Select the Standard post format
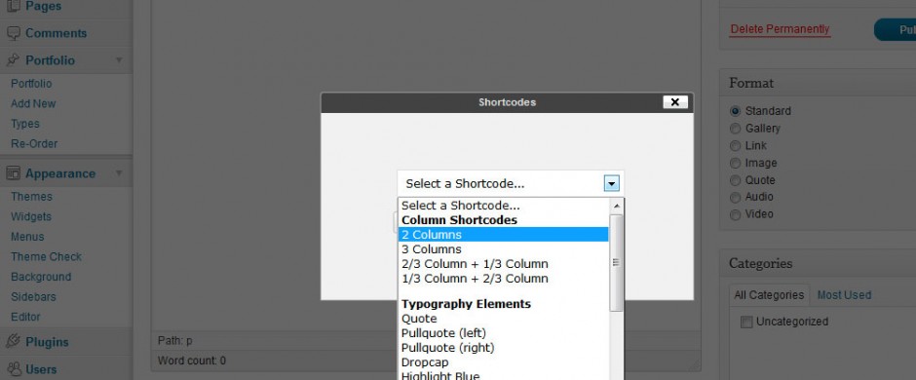916x380 pixels. coord(735,111)
